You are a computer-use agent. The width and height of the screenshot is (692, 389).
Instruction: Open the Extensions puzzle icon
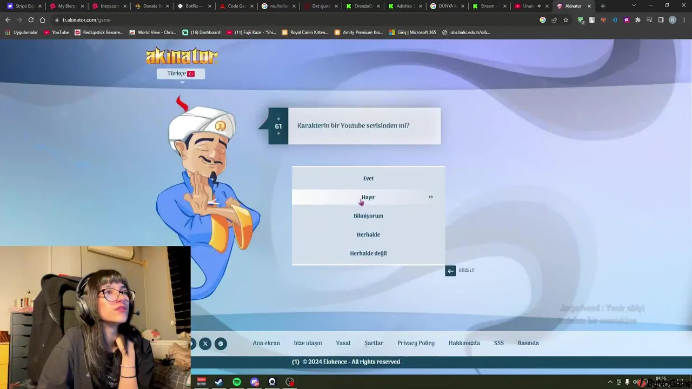click(638, 20)
